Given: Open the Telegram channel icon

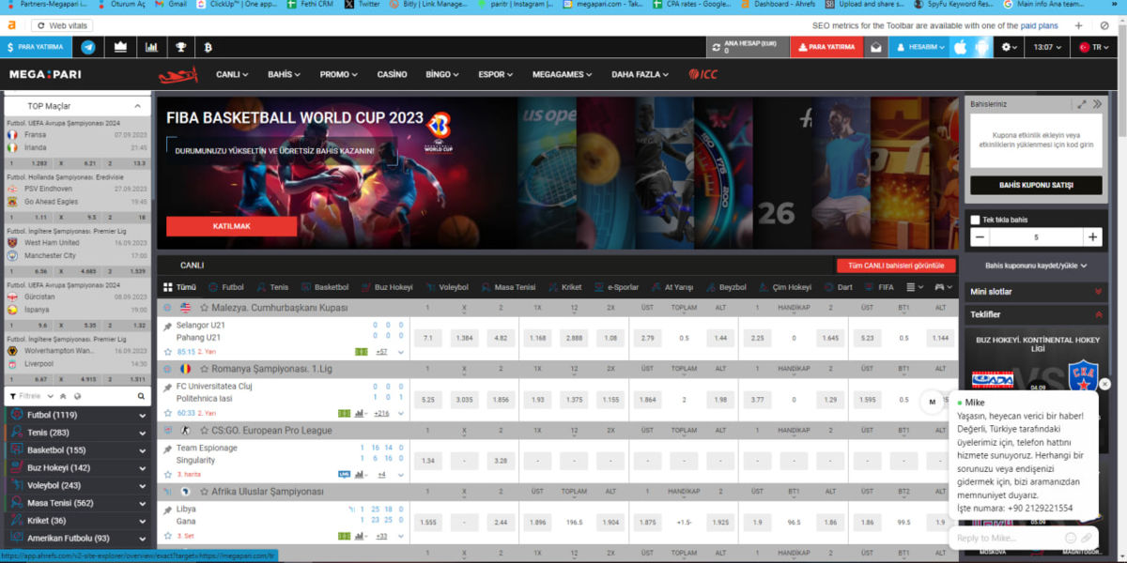Looking at the screenshot, I should pyautogui.click(x=88, y=47).
